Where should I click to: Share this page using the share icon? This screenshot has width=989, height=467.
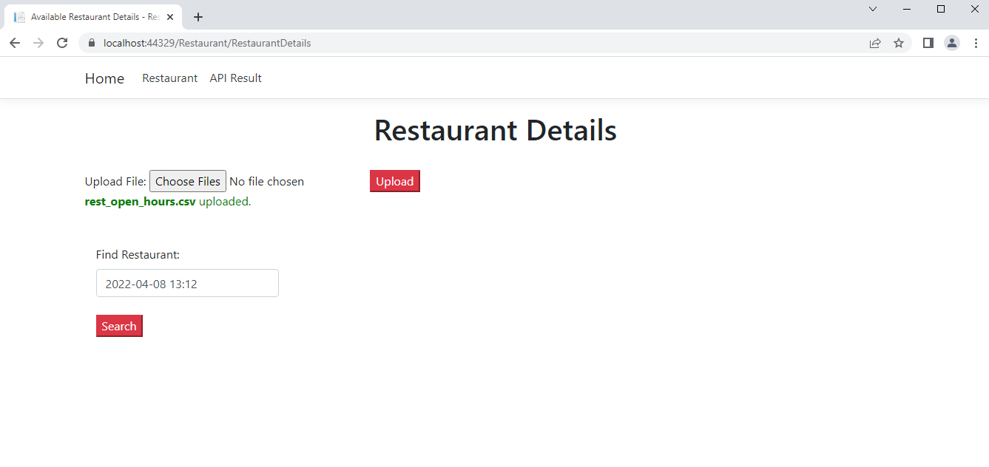pos(875,43)
